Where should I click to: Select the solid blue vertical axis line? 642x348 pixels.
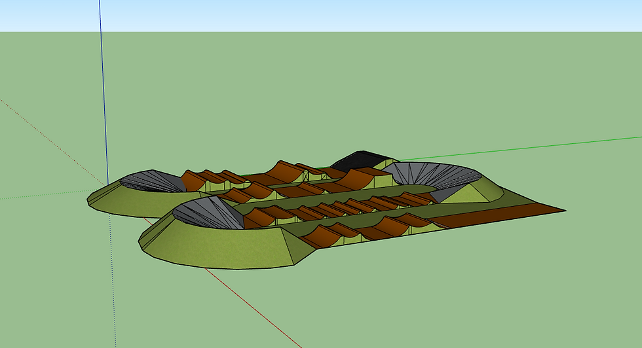click(x=104, y=92)
